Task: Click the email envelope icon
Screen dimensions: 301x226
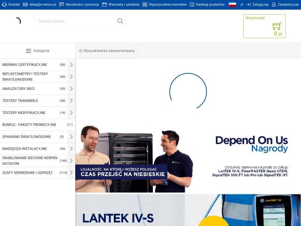Action: coord(25,4)
